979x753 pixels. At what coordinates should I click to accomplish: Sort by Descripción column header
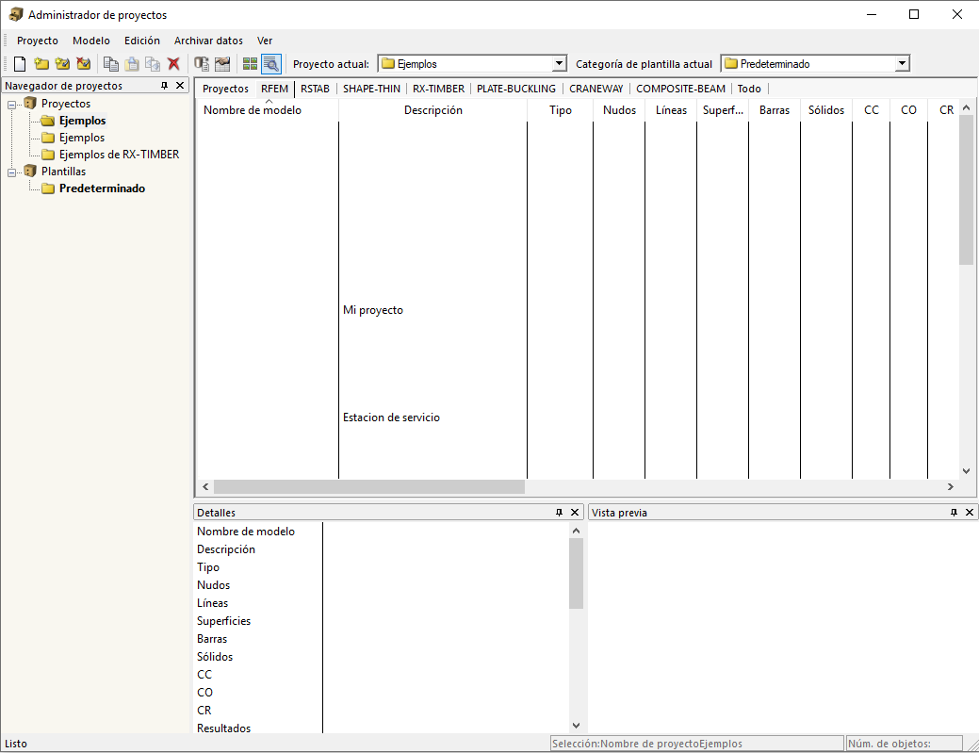[x=433, y=110]
